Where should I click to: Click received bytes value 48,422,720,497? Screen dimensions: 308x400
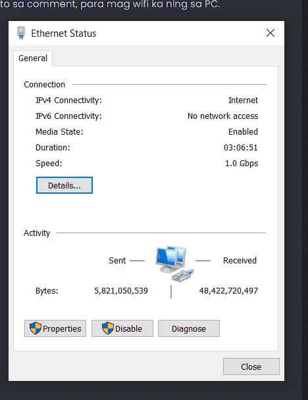(x=228, y=291)
